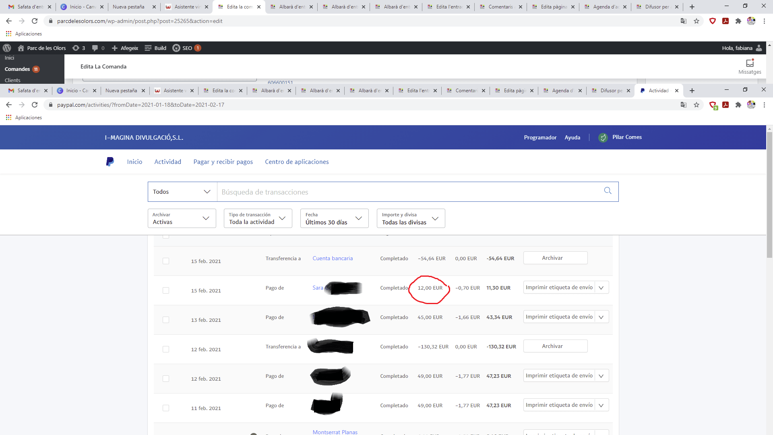The width and height of the screenshot is (773, 435).
Task: Reload the WordPress admin page
Action: click(x=35, y=21)
